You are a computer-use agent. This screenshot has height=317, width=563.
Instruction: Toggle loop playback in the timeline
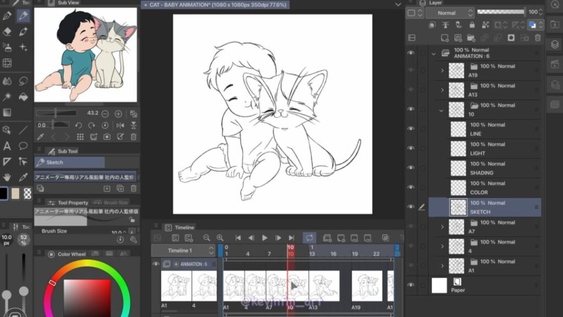310,238
